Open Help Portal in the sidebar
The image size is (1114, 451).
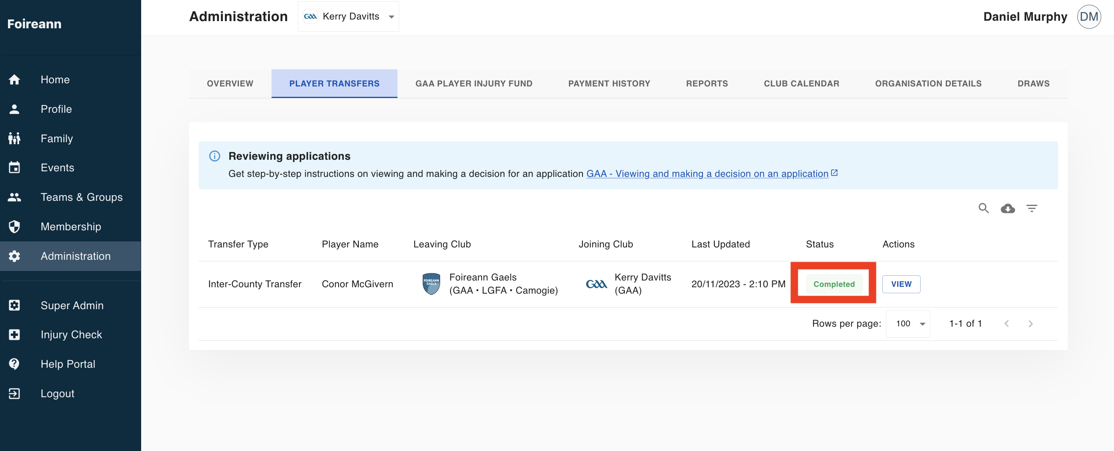pos(71,364)
